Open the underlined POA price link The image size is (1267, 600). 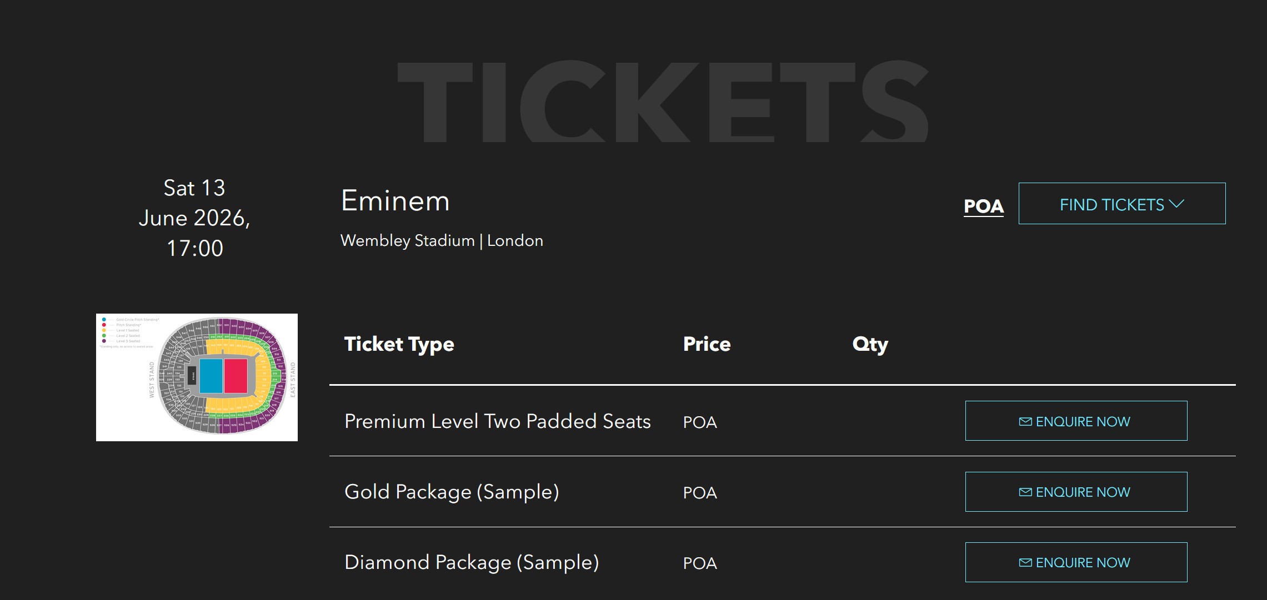click(983, 206)
